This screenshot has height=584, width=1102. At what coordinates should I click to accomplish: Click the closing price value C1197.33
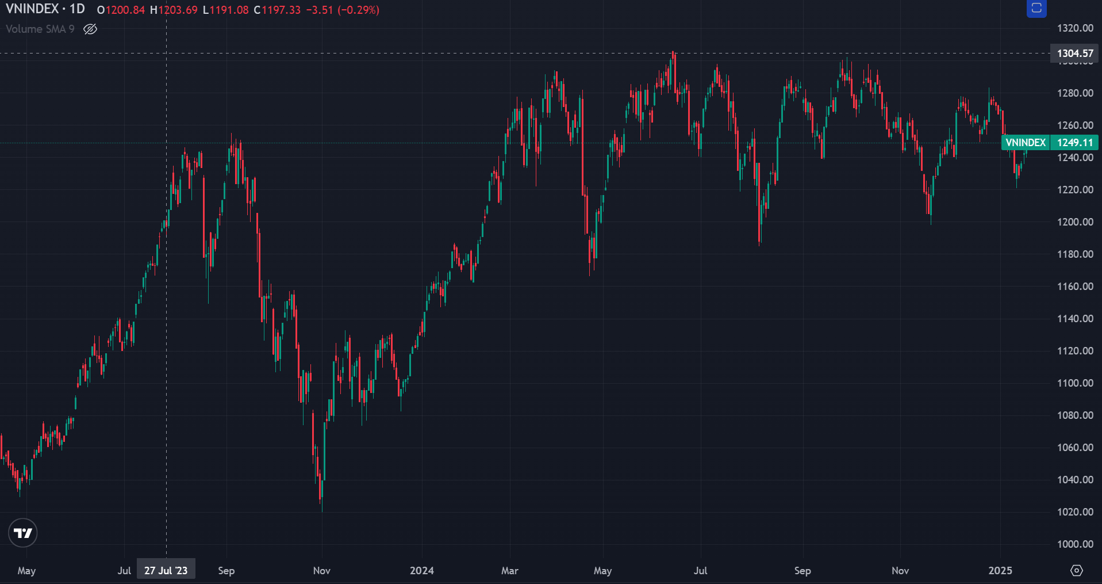(278, 10)
